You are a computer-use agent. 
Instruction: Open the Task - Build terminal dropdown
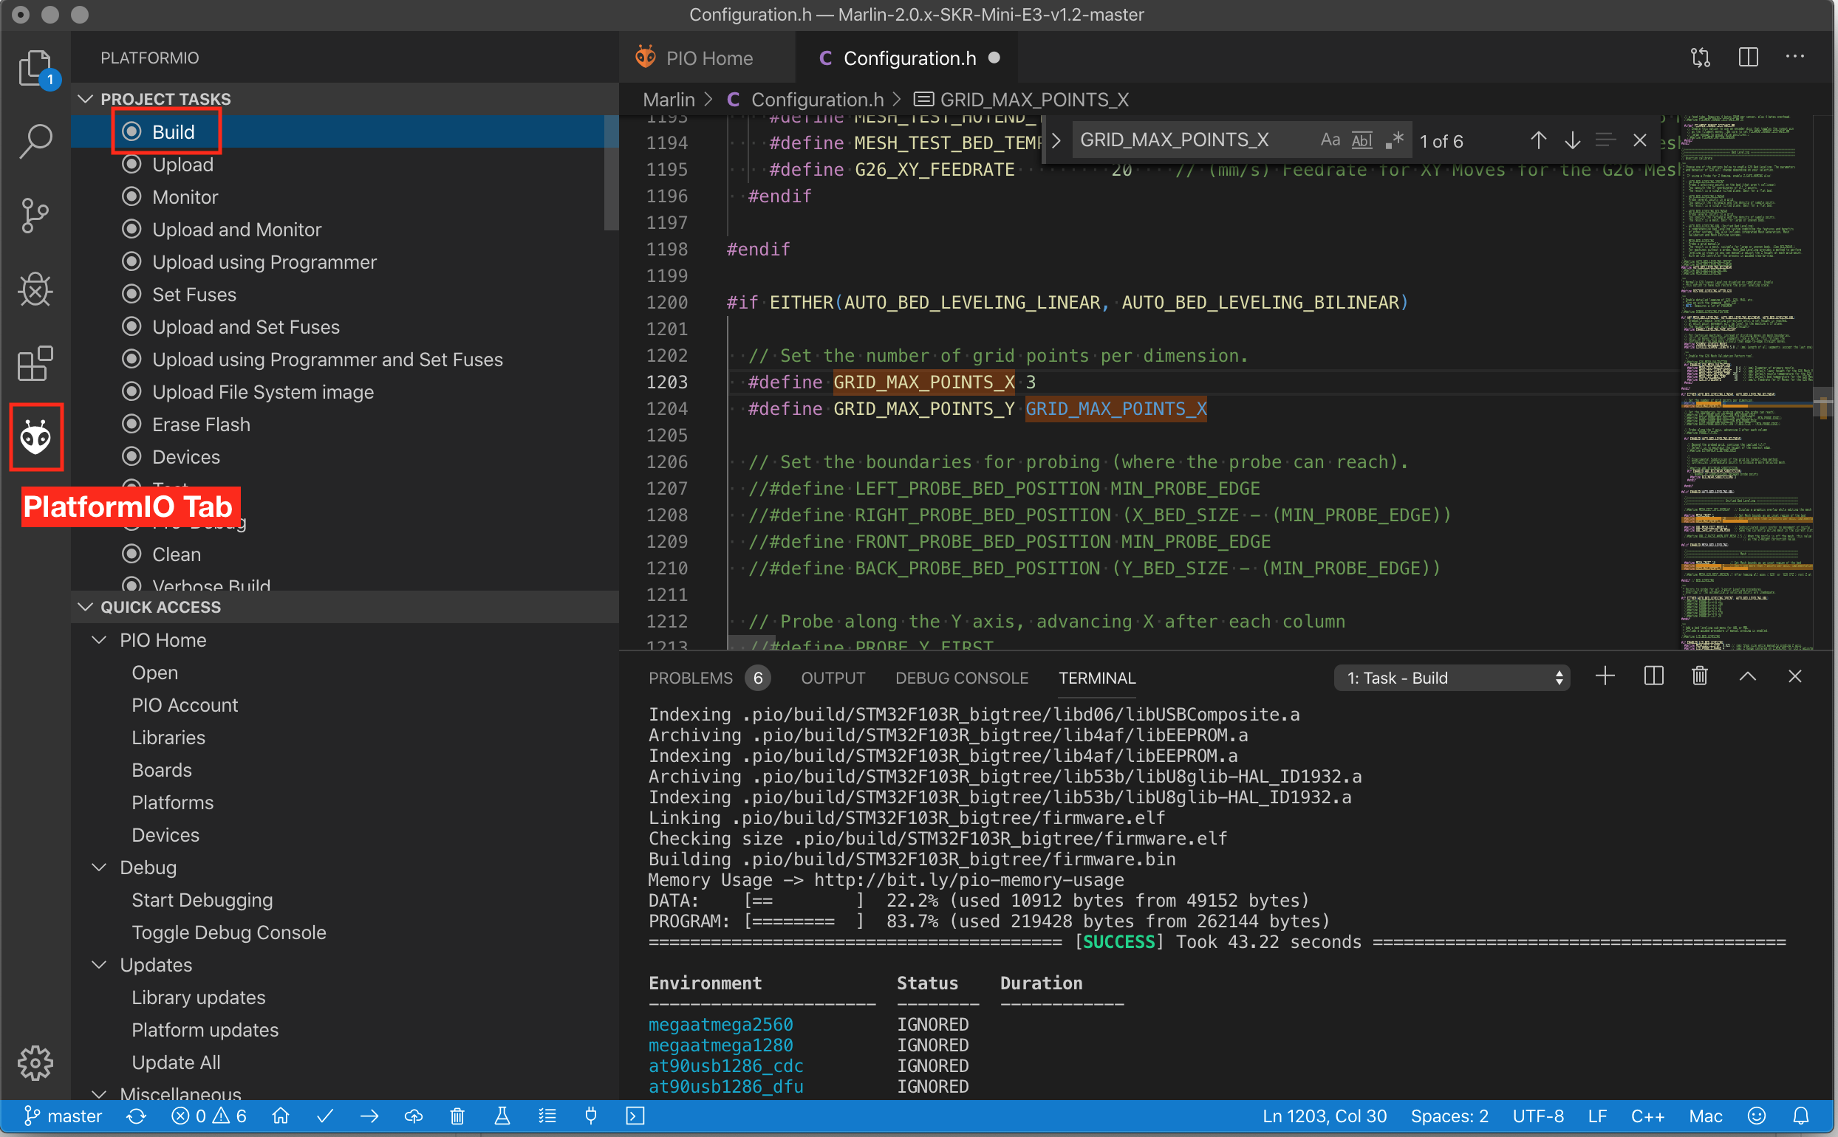(1452, 678)
